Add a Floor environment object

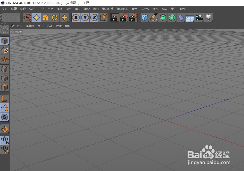[x=190, y=17]
